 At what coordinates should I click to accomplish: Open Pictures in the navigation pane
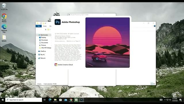pos(43,45)
